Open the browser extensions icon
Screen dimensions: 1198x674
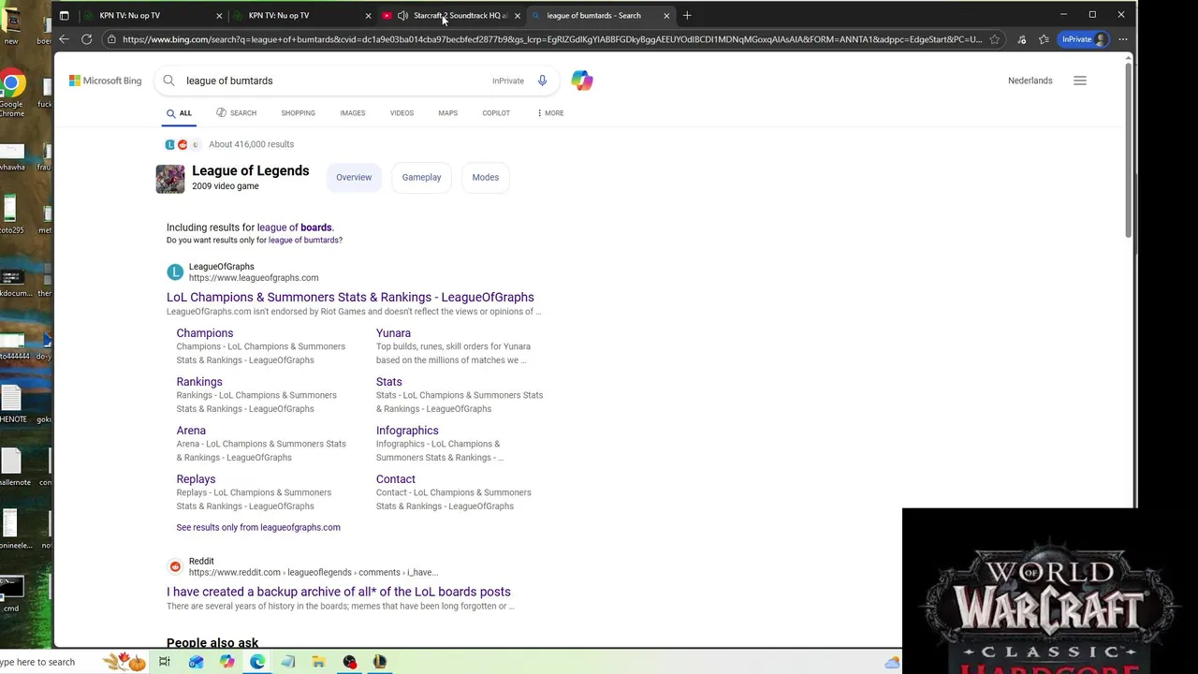(1021, 39)
